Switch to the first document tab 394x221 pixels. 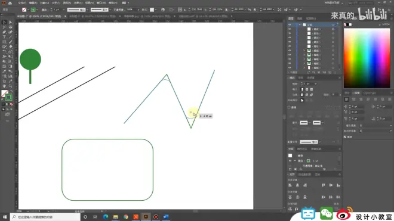(39, 16)
